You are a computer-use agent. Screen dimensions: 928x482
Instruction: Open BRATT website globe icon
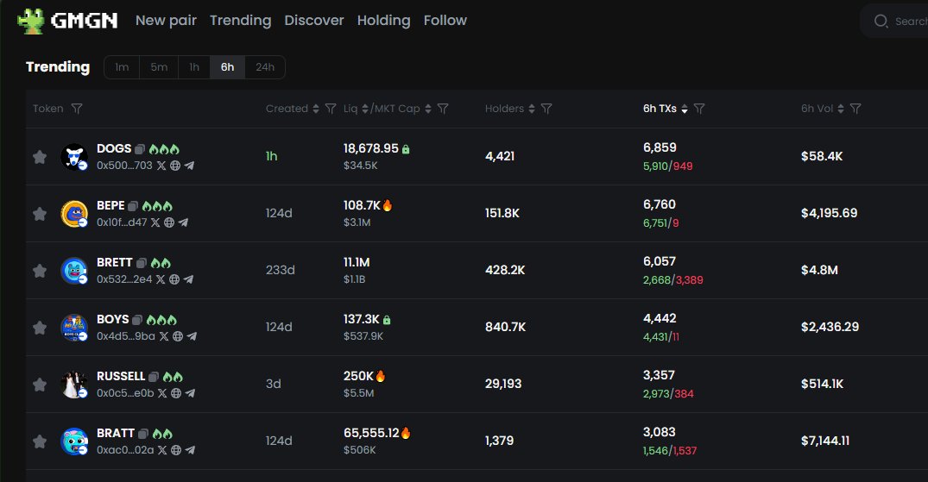(x=176, y=450)
